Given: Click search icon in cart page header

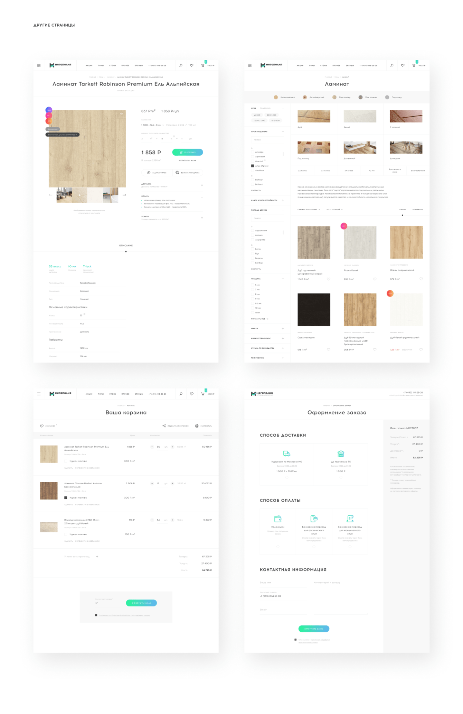Looking at the screenshot, I should tap(181, 394).
